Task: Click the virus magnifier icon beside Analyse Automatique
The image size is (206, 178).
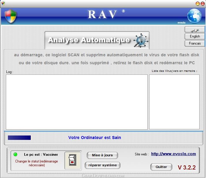Action: click(x=141, y=40)
